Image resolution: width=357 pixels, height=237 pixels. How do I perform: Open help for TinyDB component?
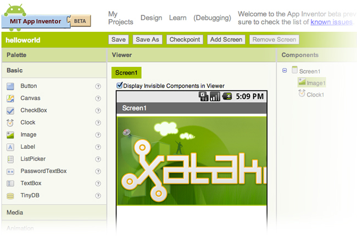point(98,196)
